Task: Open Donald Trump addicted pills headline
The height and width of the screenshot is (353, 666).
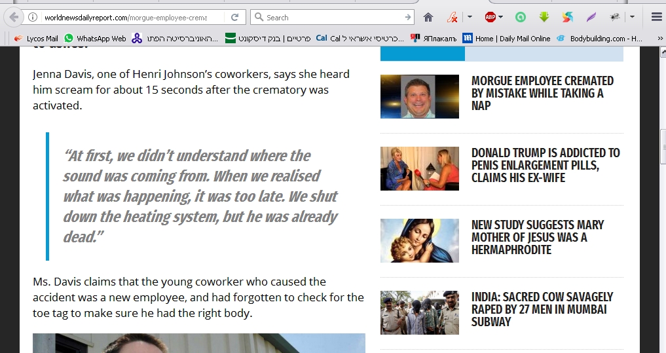Action: coord(546,165)
